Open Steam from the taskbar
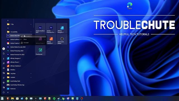Image resolution: width=179 pixels, height=101 pixels. tap(58, 98)
